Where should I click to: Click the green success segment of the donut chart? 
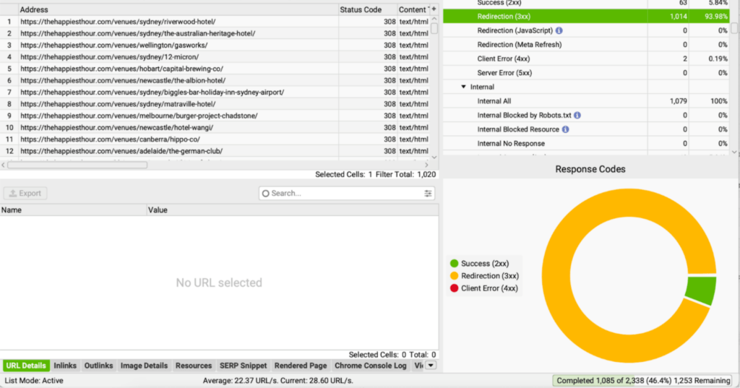pos(701,290)
